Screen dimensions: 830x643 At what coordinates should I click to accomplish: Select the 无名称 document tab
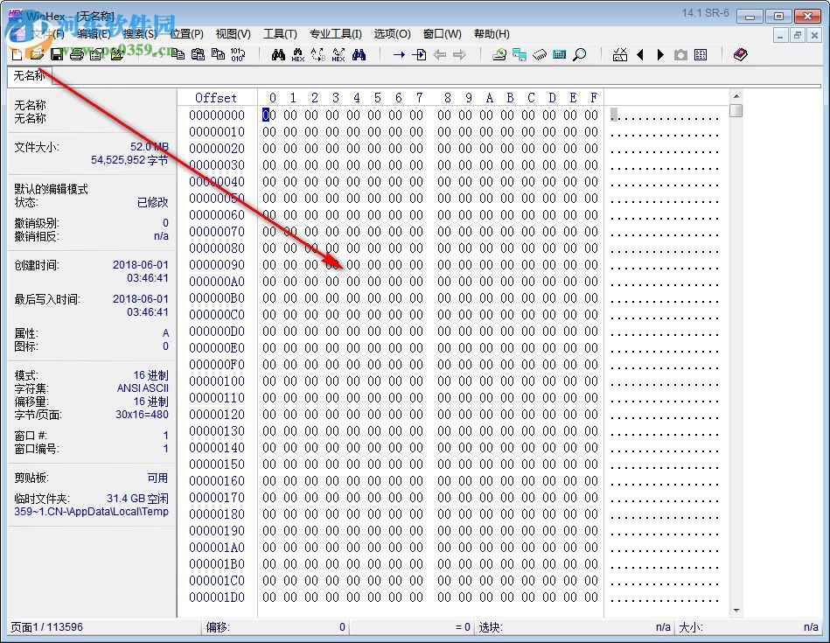pos(30,76)
